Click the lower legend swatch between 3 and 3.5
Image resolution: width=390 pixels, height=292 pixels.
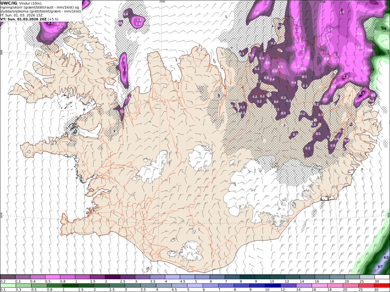pos(133,285)
